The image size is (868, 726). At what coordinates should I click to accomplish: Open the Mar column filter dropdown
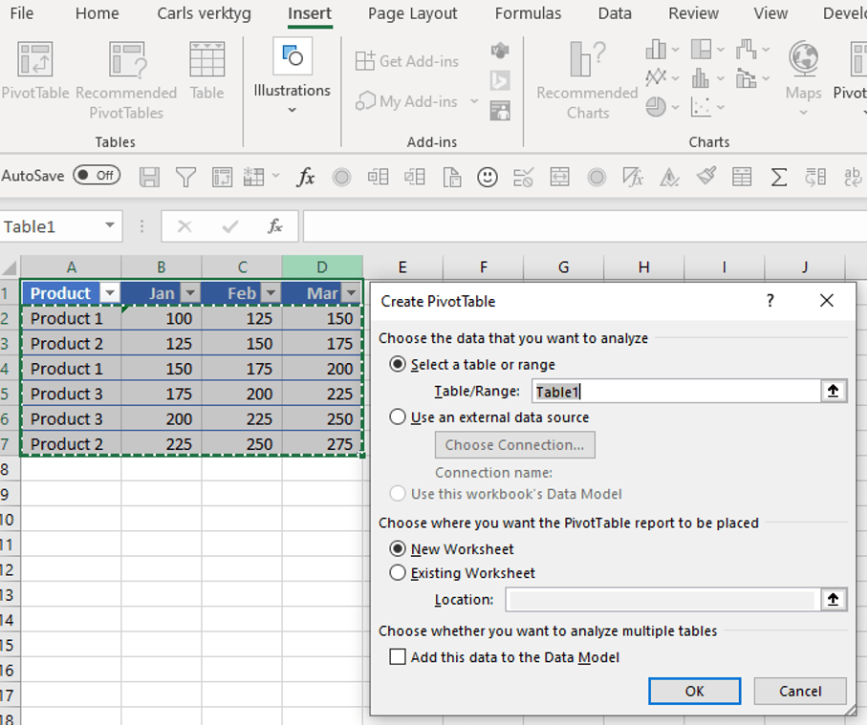click(x=351, y=292)
